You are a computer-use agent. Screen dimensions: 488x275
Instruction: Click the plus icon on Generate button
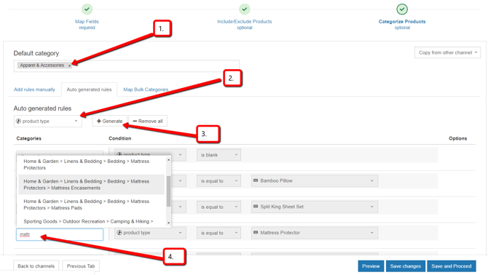[x=98, y=121]
